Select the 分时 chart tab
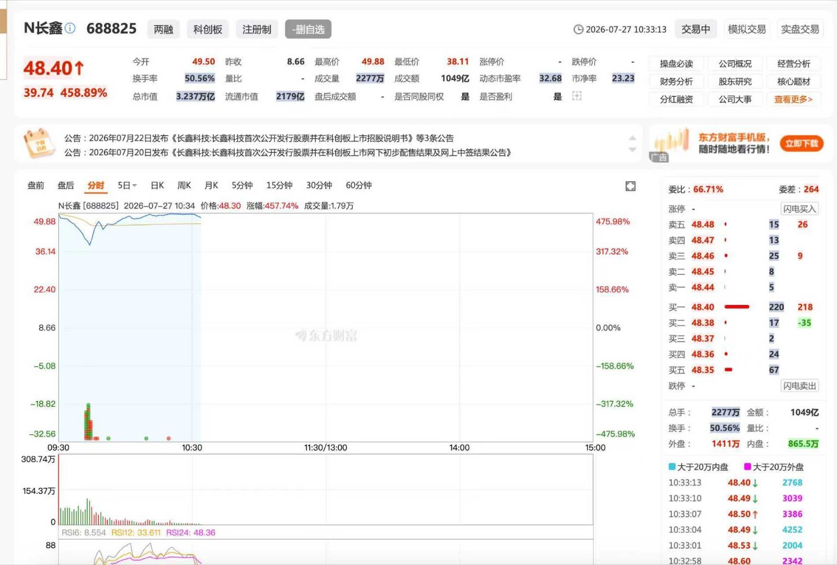The height and width of the screenshot is (565, 837). (x=96, y=185)
